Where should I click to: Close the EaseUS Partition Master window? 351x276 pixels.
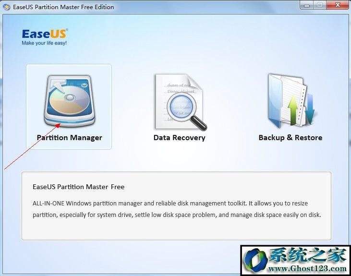338,5
